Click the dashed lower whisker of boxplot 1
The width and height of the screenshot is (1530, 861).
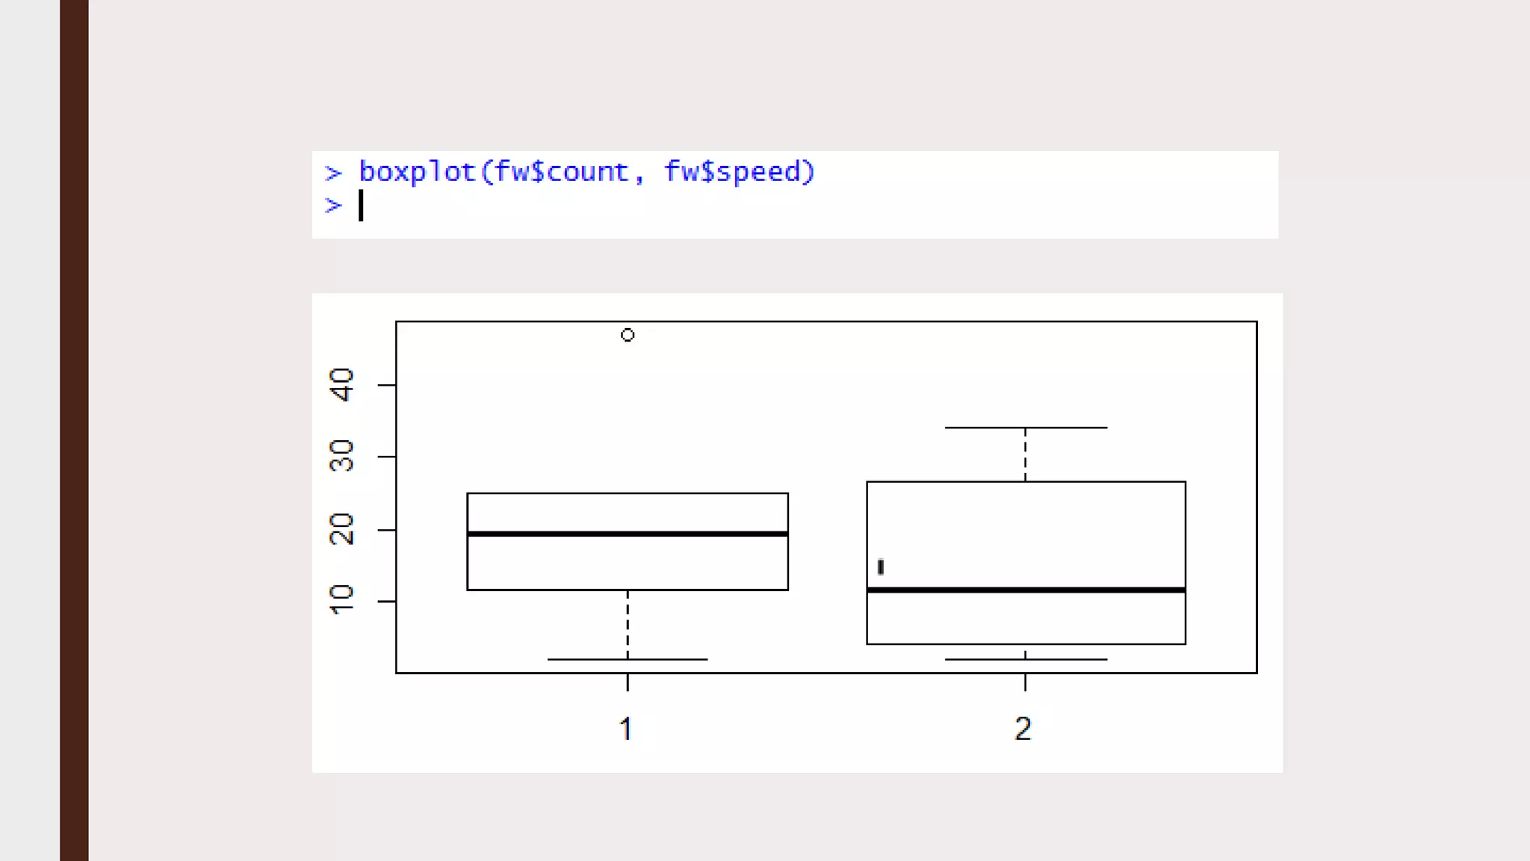click(x=628, y=624)
